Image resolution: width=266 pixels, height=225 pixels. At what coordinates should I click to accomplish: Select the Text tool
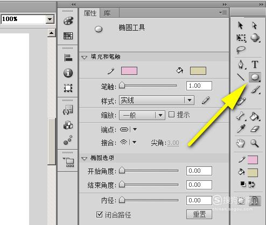[255, 64]
